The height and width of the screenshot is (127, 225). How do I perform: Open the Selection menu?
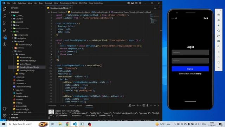[x=22, y=3]
